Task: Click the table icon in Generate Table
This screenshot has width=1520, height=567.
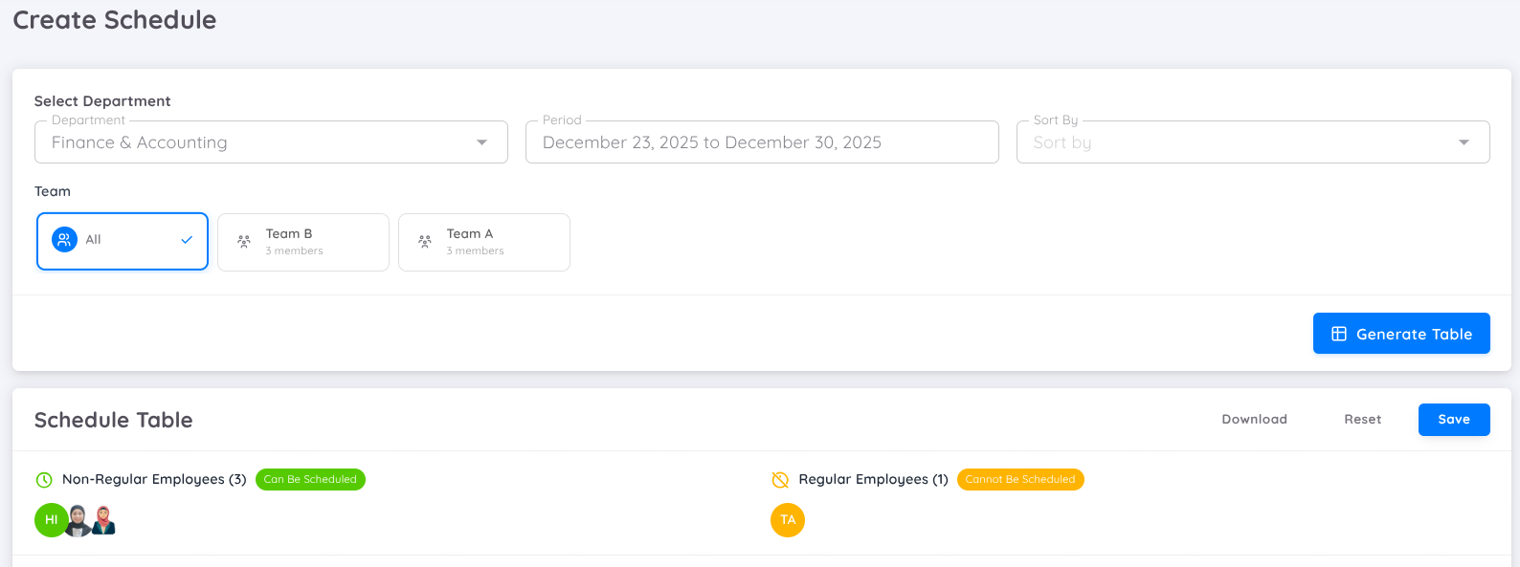Action: [1339, 334]
